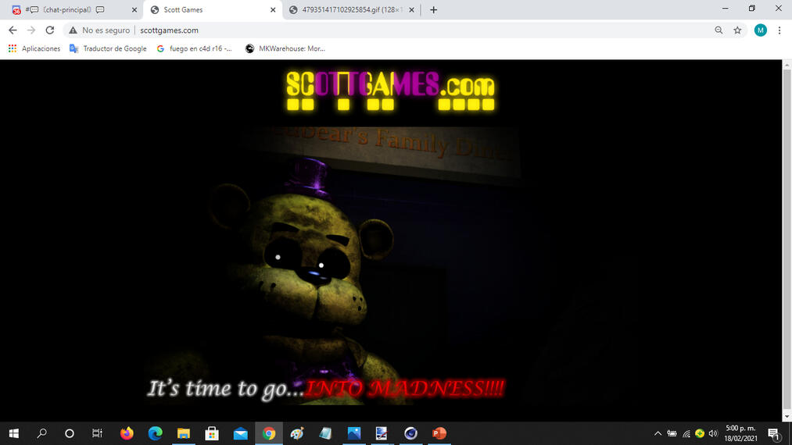The width and height of the screenshot is (792, 445).
Task: Click the 'No es seguro' security warning
Action: (99, 30)
